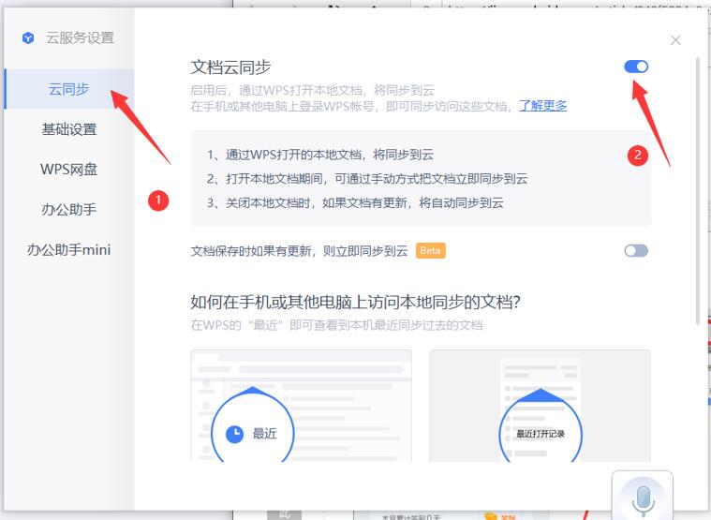711x520 pixels.
Task: Click the 在WPS的"最近"即可查看 description text
Action: [x=337, y=325]
